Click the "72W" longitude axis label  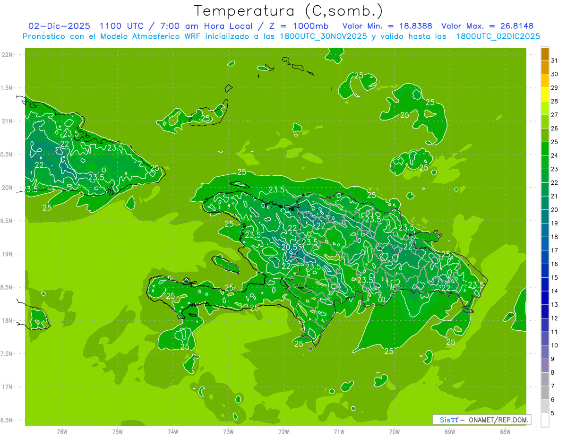pyautogui.click(x=283, y=431)
